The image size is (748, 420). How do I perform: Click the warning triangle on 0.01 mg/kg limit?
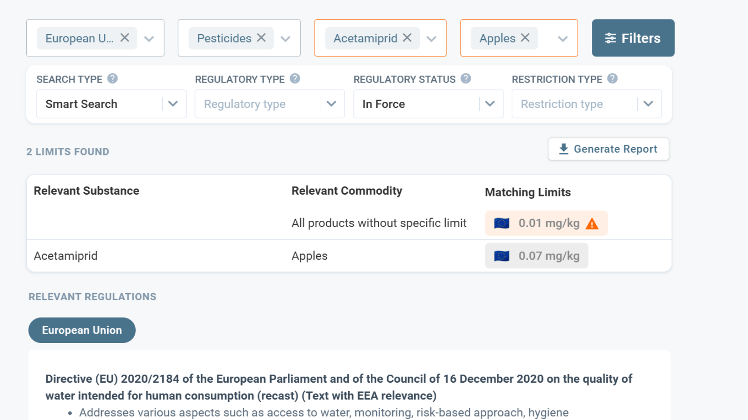[592, 224]
